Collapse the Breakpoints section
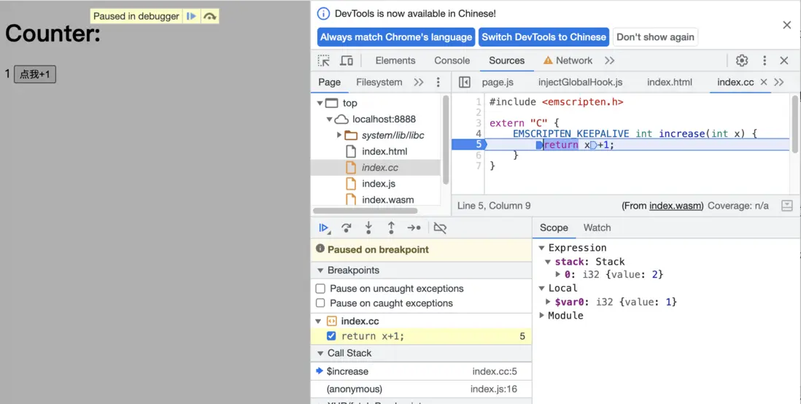Image resolution: width=801 pixels, height=404 pixels. 320,271
